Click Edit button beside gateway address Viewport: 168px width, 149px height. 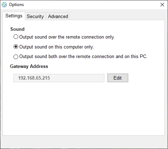pos(118,78)
